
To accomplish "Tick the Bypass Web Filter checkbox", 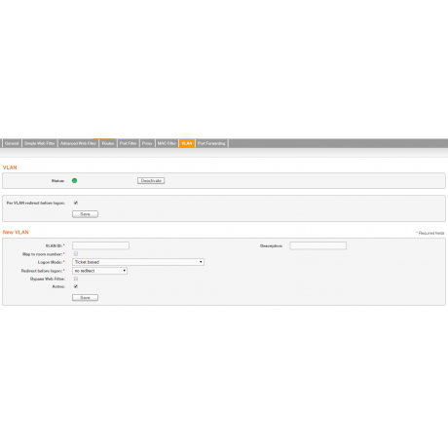I will [x=76, y=279].
